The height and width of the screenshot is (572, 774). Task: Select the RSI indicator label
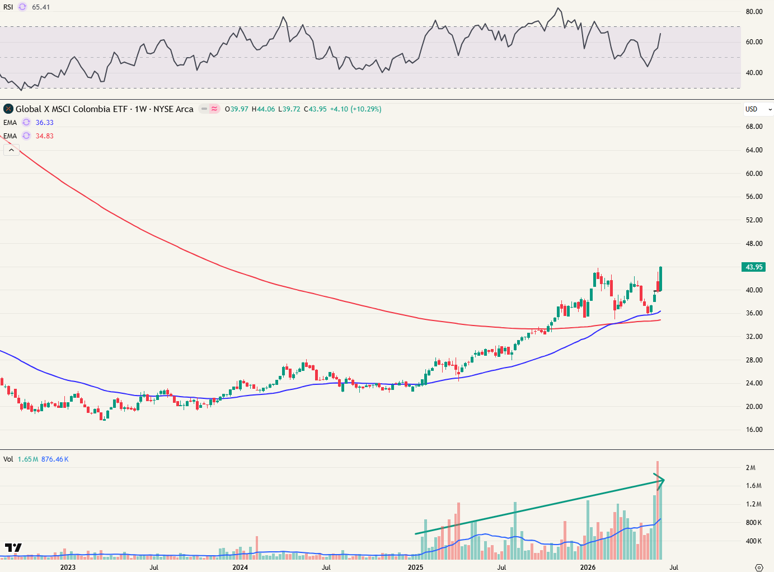(x=8, y=7)
